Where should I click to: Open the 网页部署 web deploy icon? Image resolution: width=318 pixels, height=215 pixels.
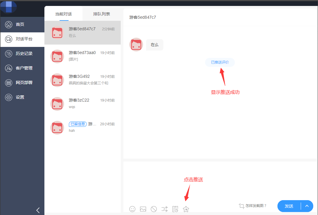click(9, 83)
